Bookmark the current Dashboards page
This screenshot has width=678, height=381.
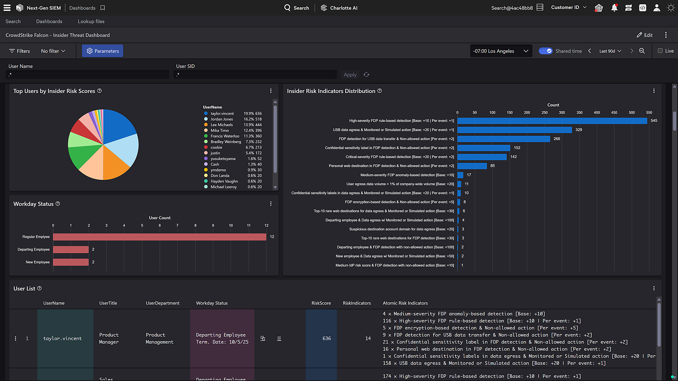[103, 8]
